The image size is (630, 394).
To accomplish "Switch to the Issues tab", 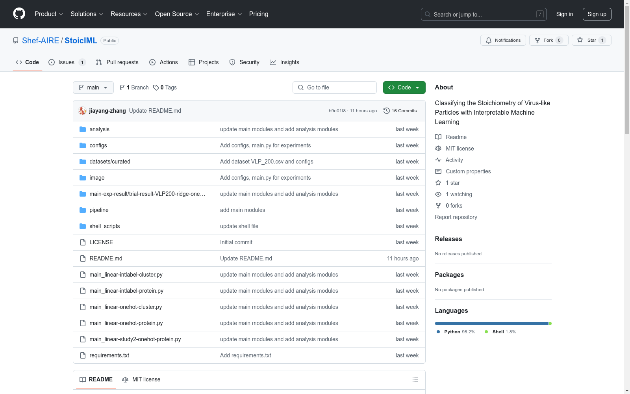I will (x=67, y=62).
